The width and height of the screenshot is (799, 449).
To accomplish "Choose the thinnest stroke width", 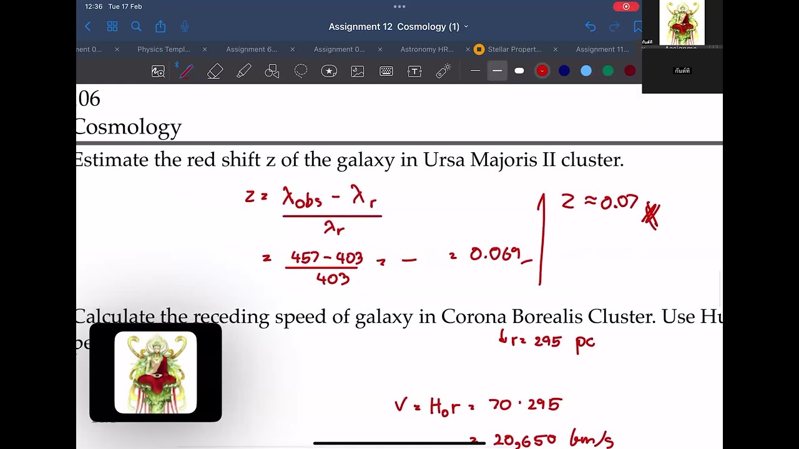I will (475, 71).
